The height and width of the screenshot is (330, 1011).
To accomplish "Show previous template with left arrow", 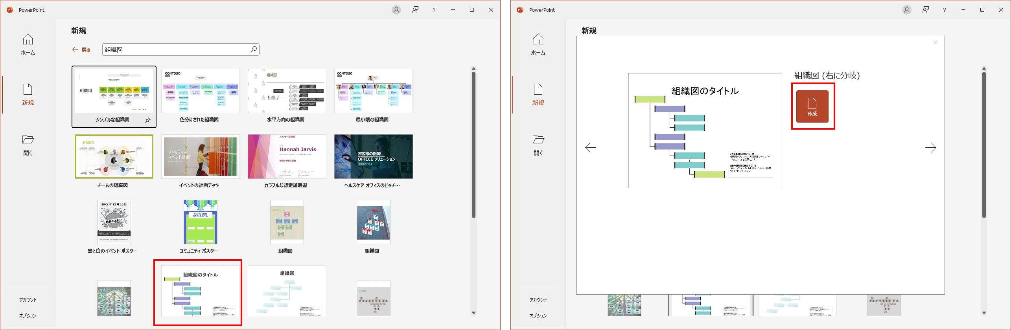I will coord(591,148).
